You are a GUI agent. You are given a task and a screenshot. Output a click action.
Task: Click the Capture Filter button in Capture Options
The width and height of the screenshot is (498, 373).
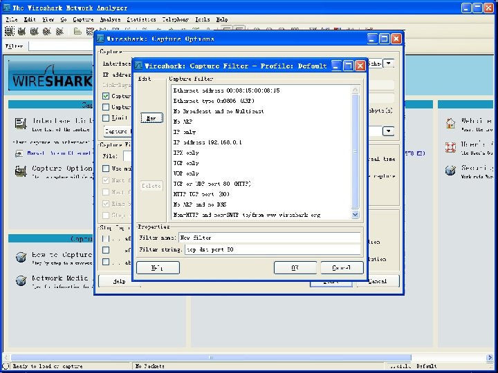coord(118,131)
